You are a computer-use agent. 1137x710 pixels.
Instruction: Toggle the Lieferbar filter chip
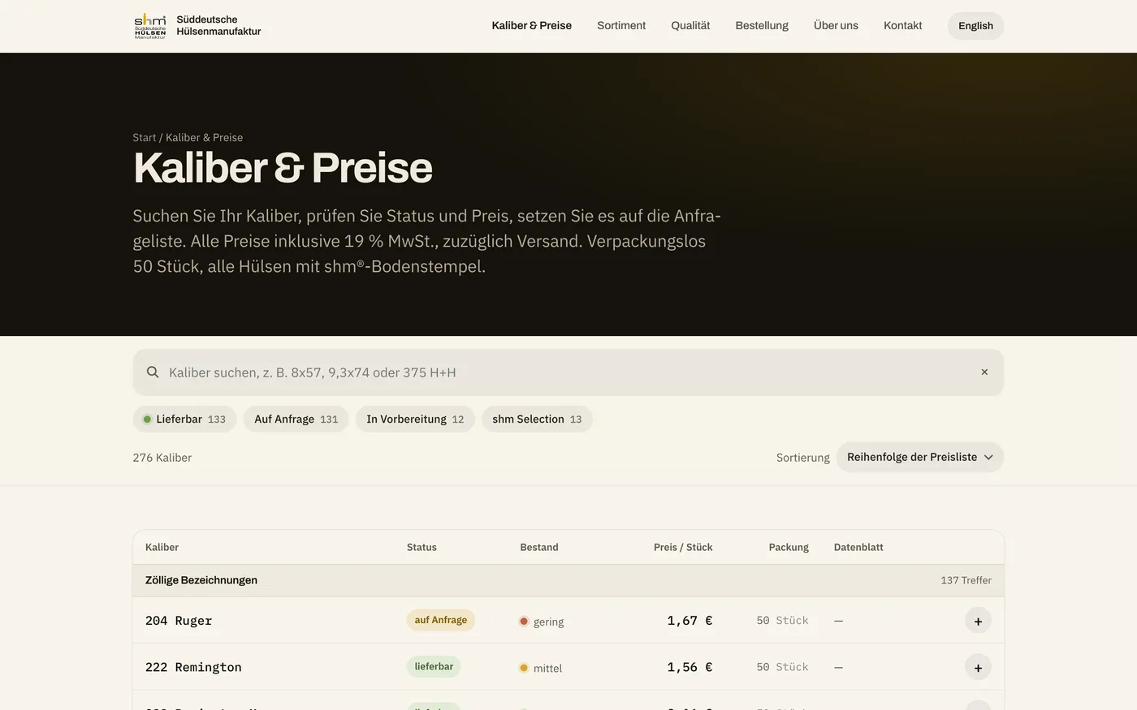184,420
